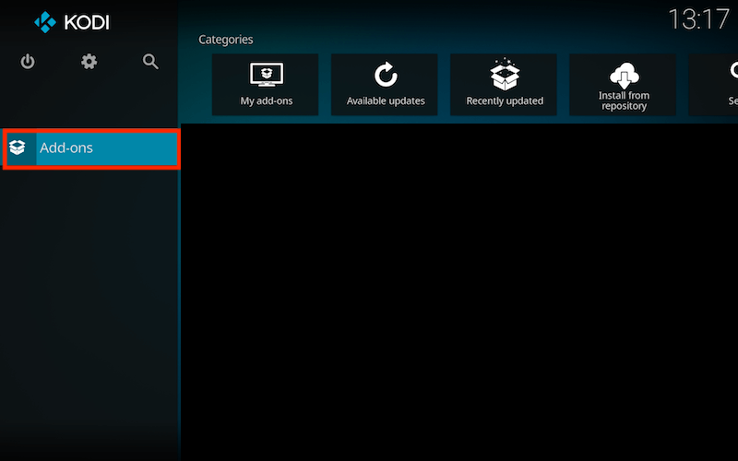The width and height of the screenshot is (738, 461).
Task: Open the Available updates category
Action: (x=385, y=85)
